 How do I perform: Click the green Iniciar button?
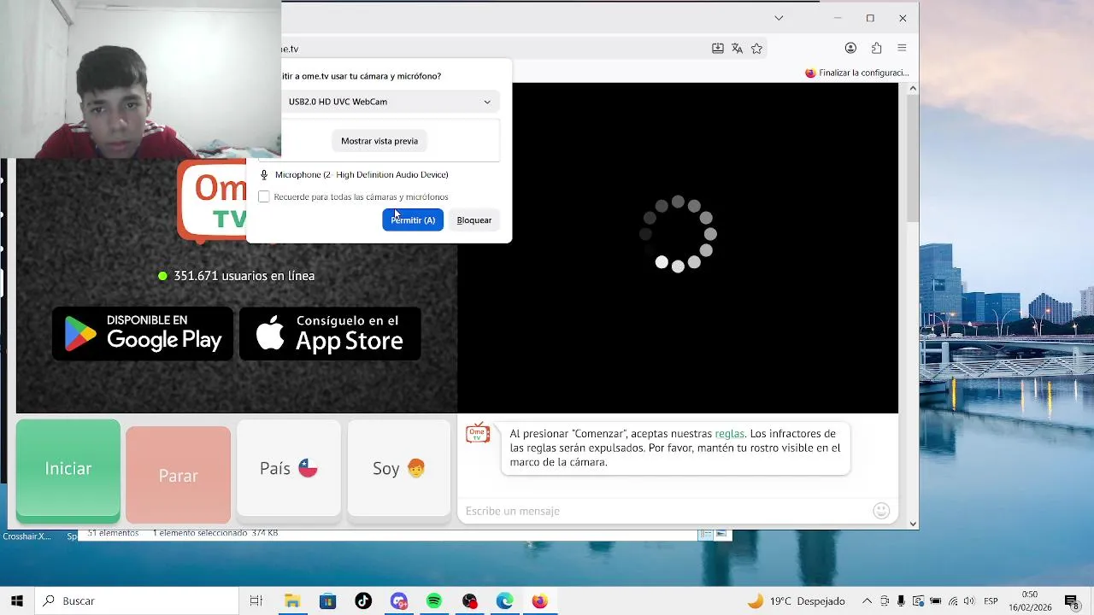point(68,470)
